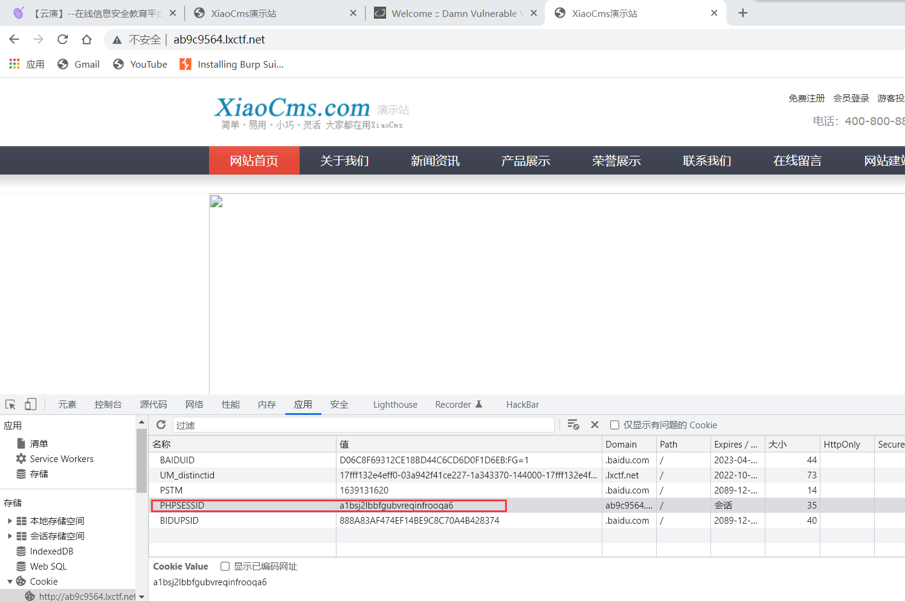The image size is (905, 601).
Task: Select 清单 in the application sidebar
Action: (x=39, y=444)
